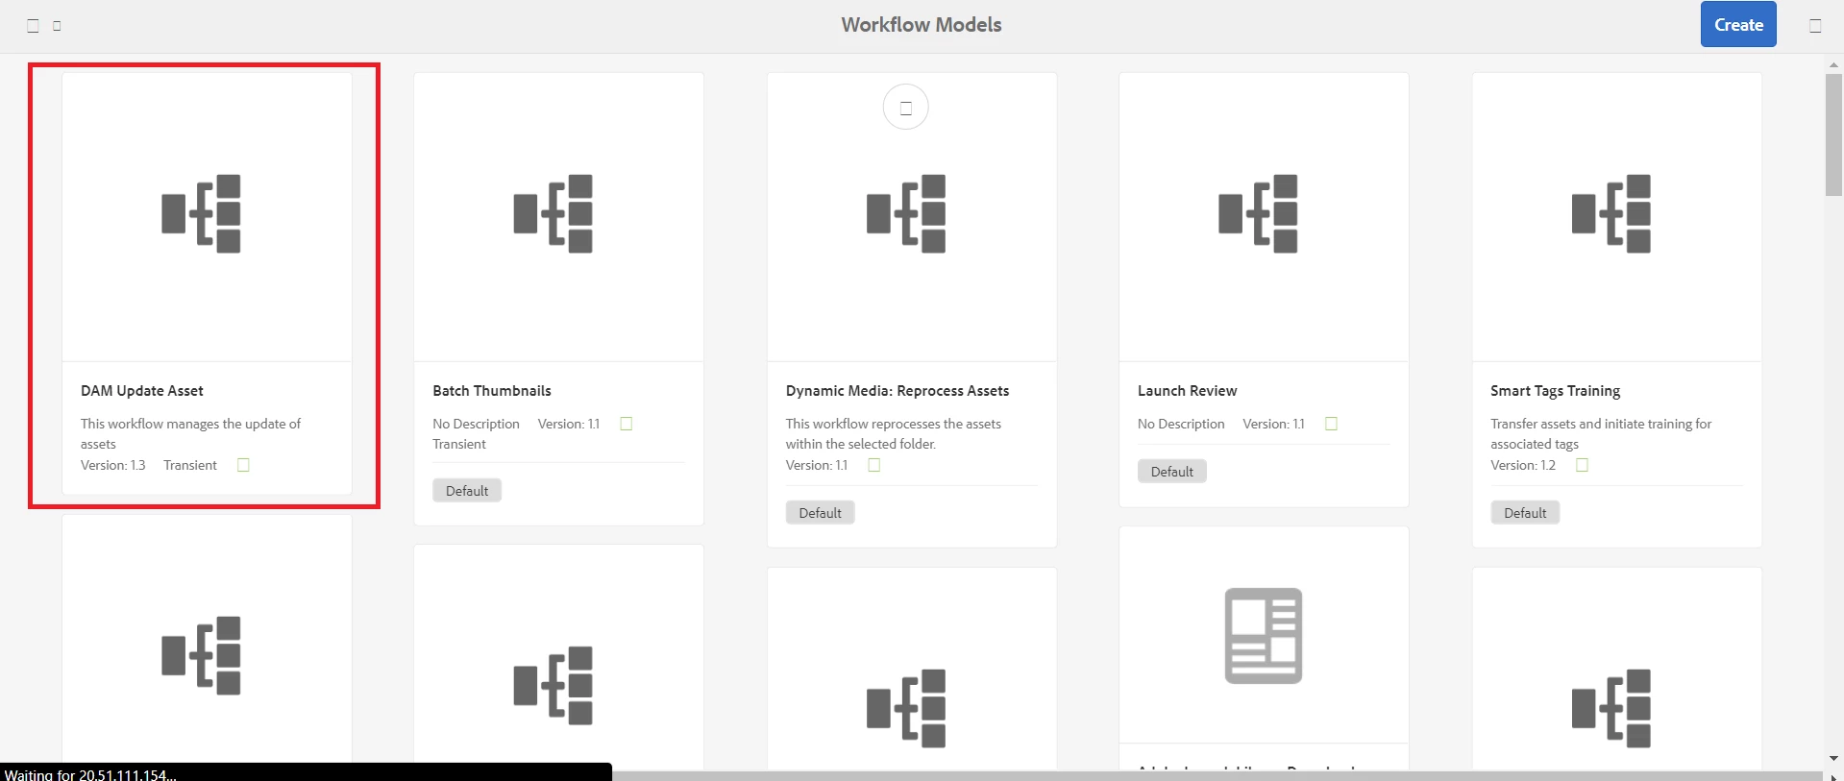The image size is (1844, 781).
Task: Click 'This workflow reprocesses the assets' description
Action: tap(894, 433)
